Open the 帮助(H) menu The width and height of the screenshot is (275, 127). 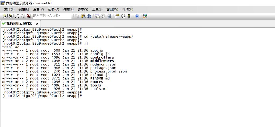click(128, 9)
